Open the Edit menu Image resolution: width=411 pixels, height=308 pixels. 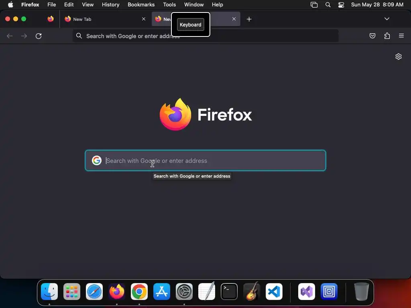click(x=69, y=4)
